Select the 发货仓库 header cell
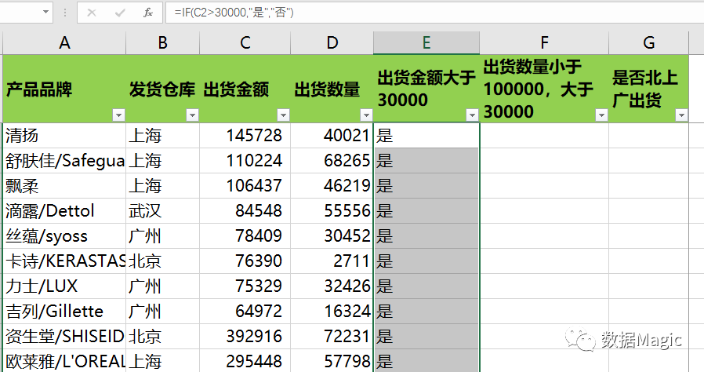Image resolution: width=704 pixels, height=372 pixels. coord(162,89)
